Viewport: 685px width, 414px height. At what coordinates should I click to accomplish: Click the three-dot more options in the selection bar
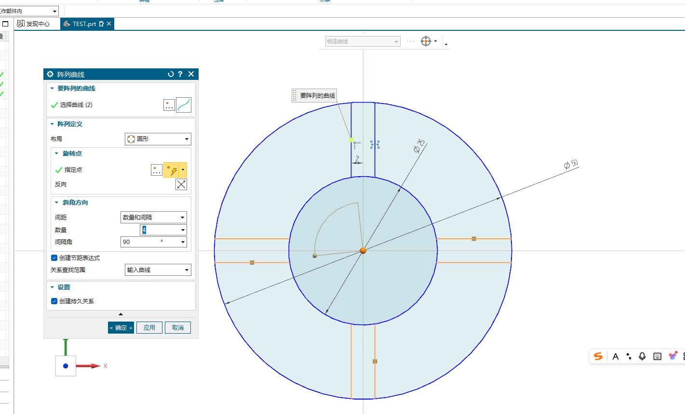411,41
